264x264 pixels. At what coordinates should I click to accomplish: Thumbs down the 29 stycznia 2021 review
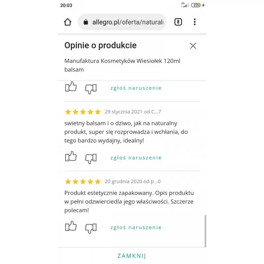click(x=91, y=158)
